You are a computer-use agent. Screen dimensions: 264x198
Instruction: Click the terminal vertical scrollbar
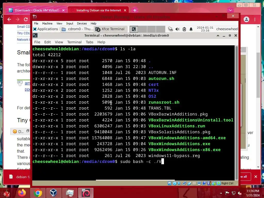[x=237, y=112]
